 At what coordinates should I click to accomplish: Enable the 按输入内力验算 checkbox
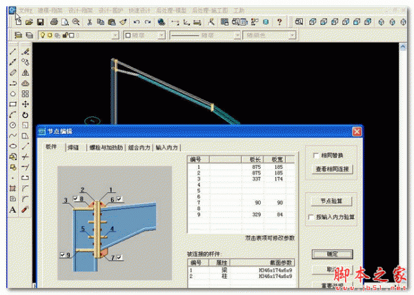311,217
